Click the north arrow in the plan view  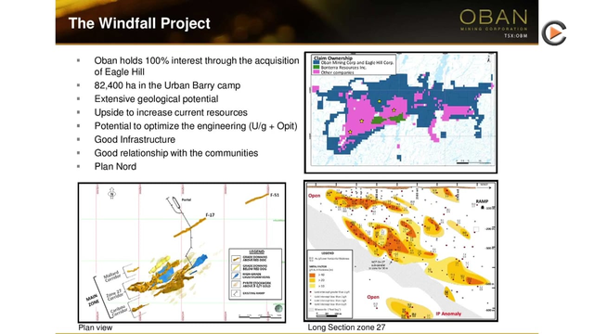click(x=111, y=193)
